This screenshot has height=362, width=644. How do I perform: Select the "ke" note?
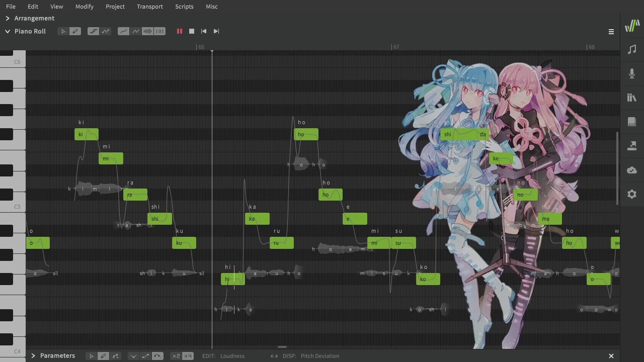[x=501, y=158]
